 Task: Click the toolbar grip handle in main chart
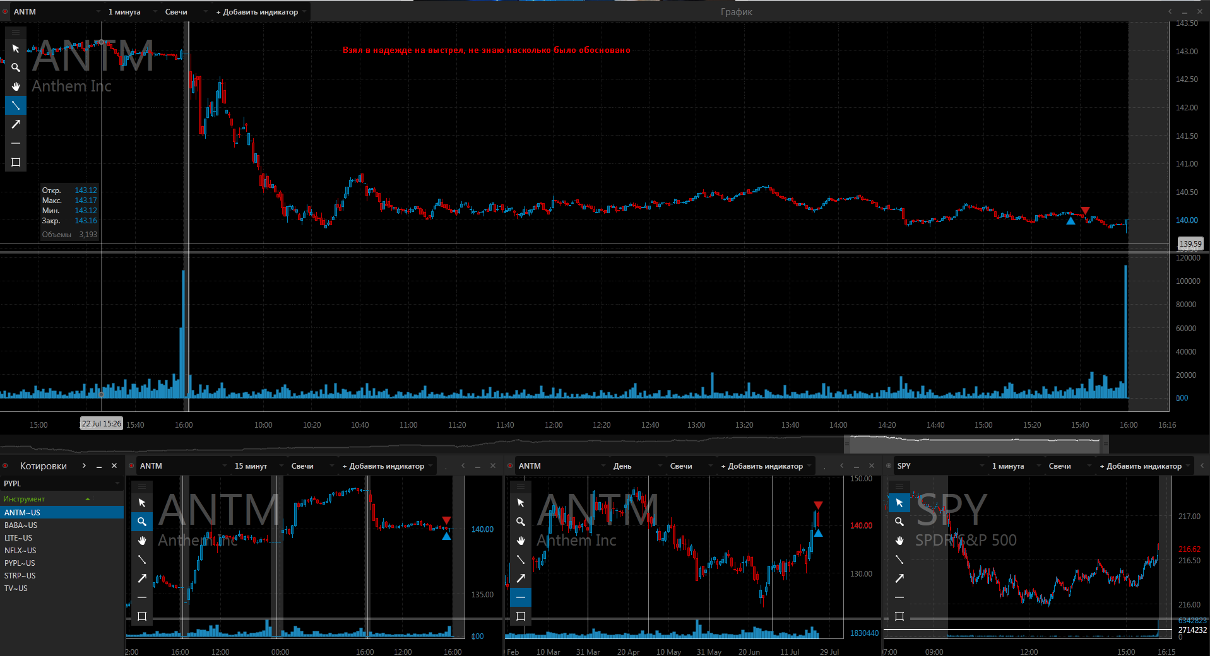16,32
